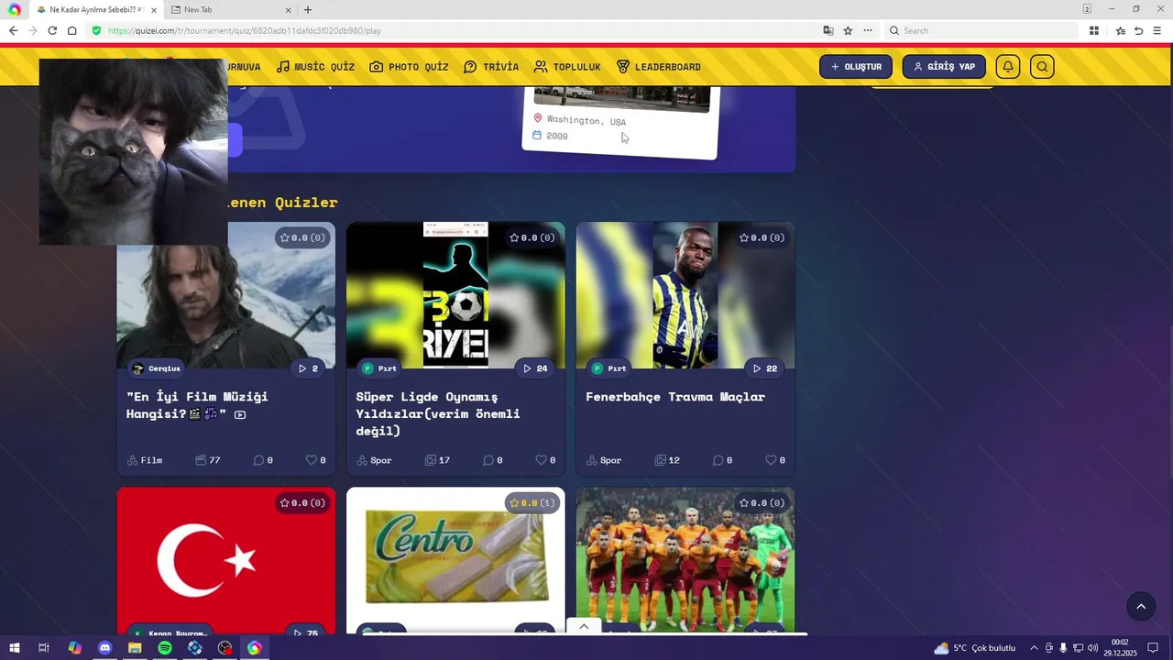Show hidden system tray icons chevron

click(x=1034, y=648)
